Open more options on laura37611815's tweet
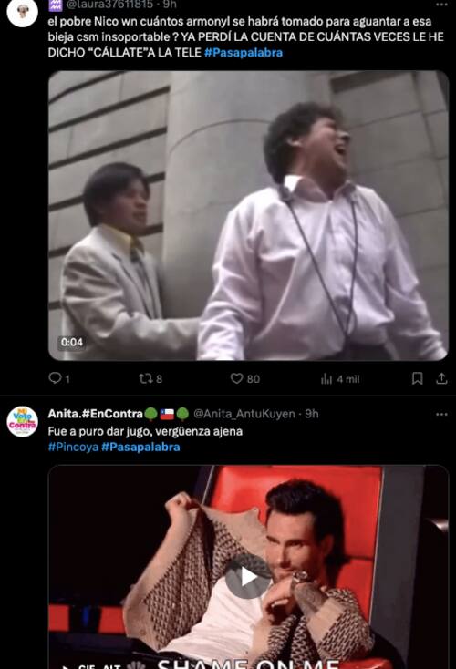 [x=441, y=5]
